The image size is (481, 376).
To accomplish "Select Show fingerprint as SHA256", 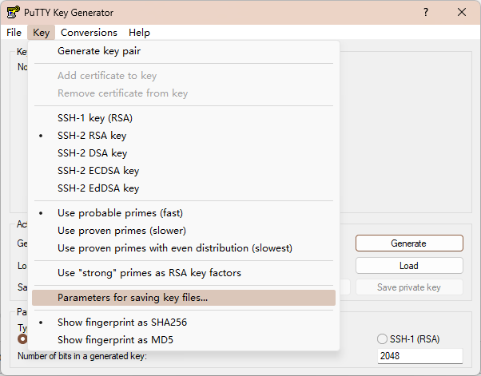I will pyautogui.click(x=122, y=323).
